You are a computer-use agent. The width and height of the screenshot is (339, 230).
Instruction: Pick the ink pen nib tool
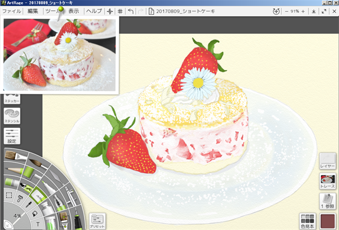pyautogui.click(x=58, y=203)
